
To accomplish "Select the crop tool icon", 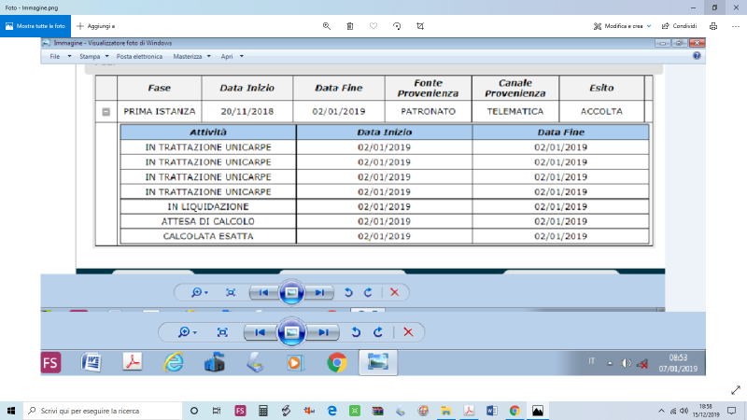I will point(420,26).
